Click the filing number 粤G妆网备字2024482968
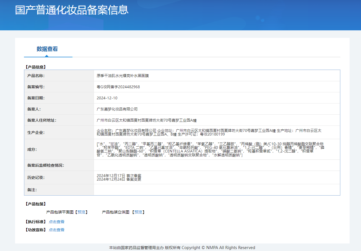This screenshot has height=251, width=361. point(118,87)
